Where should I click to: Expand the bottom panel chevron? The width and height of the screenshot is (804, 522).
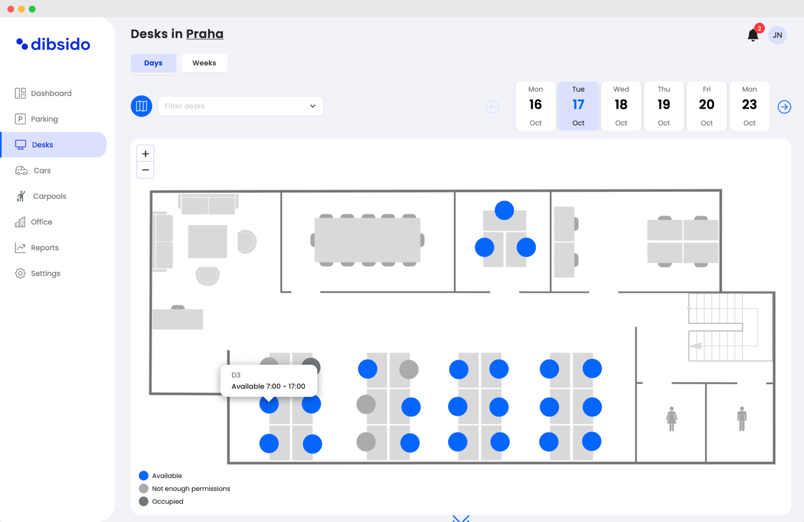pyautogui.click(x=460, y=518)
